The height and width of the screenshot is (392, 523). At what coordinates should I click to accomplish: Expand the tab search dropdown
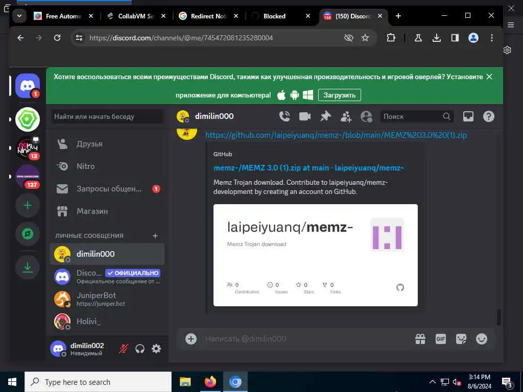coord(19,16)
